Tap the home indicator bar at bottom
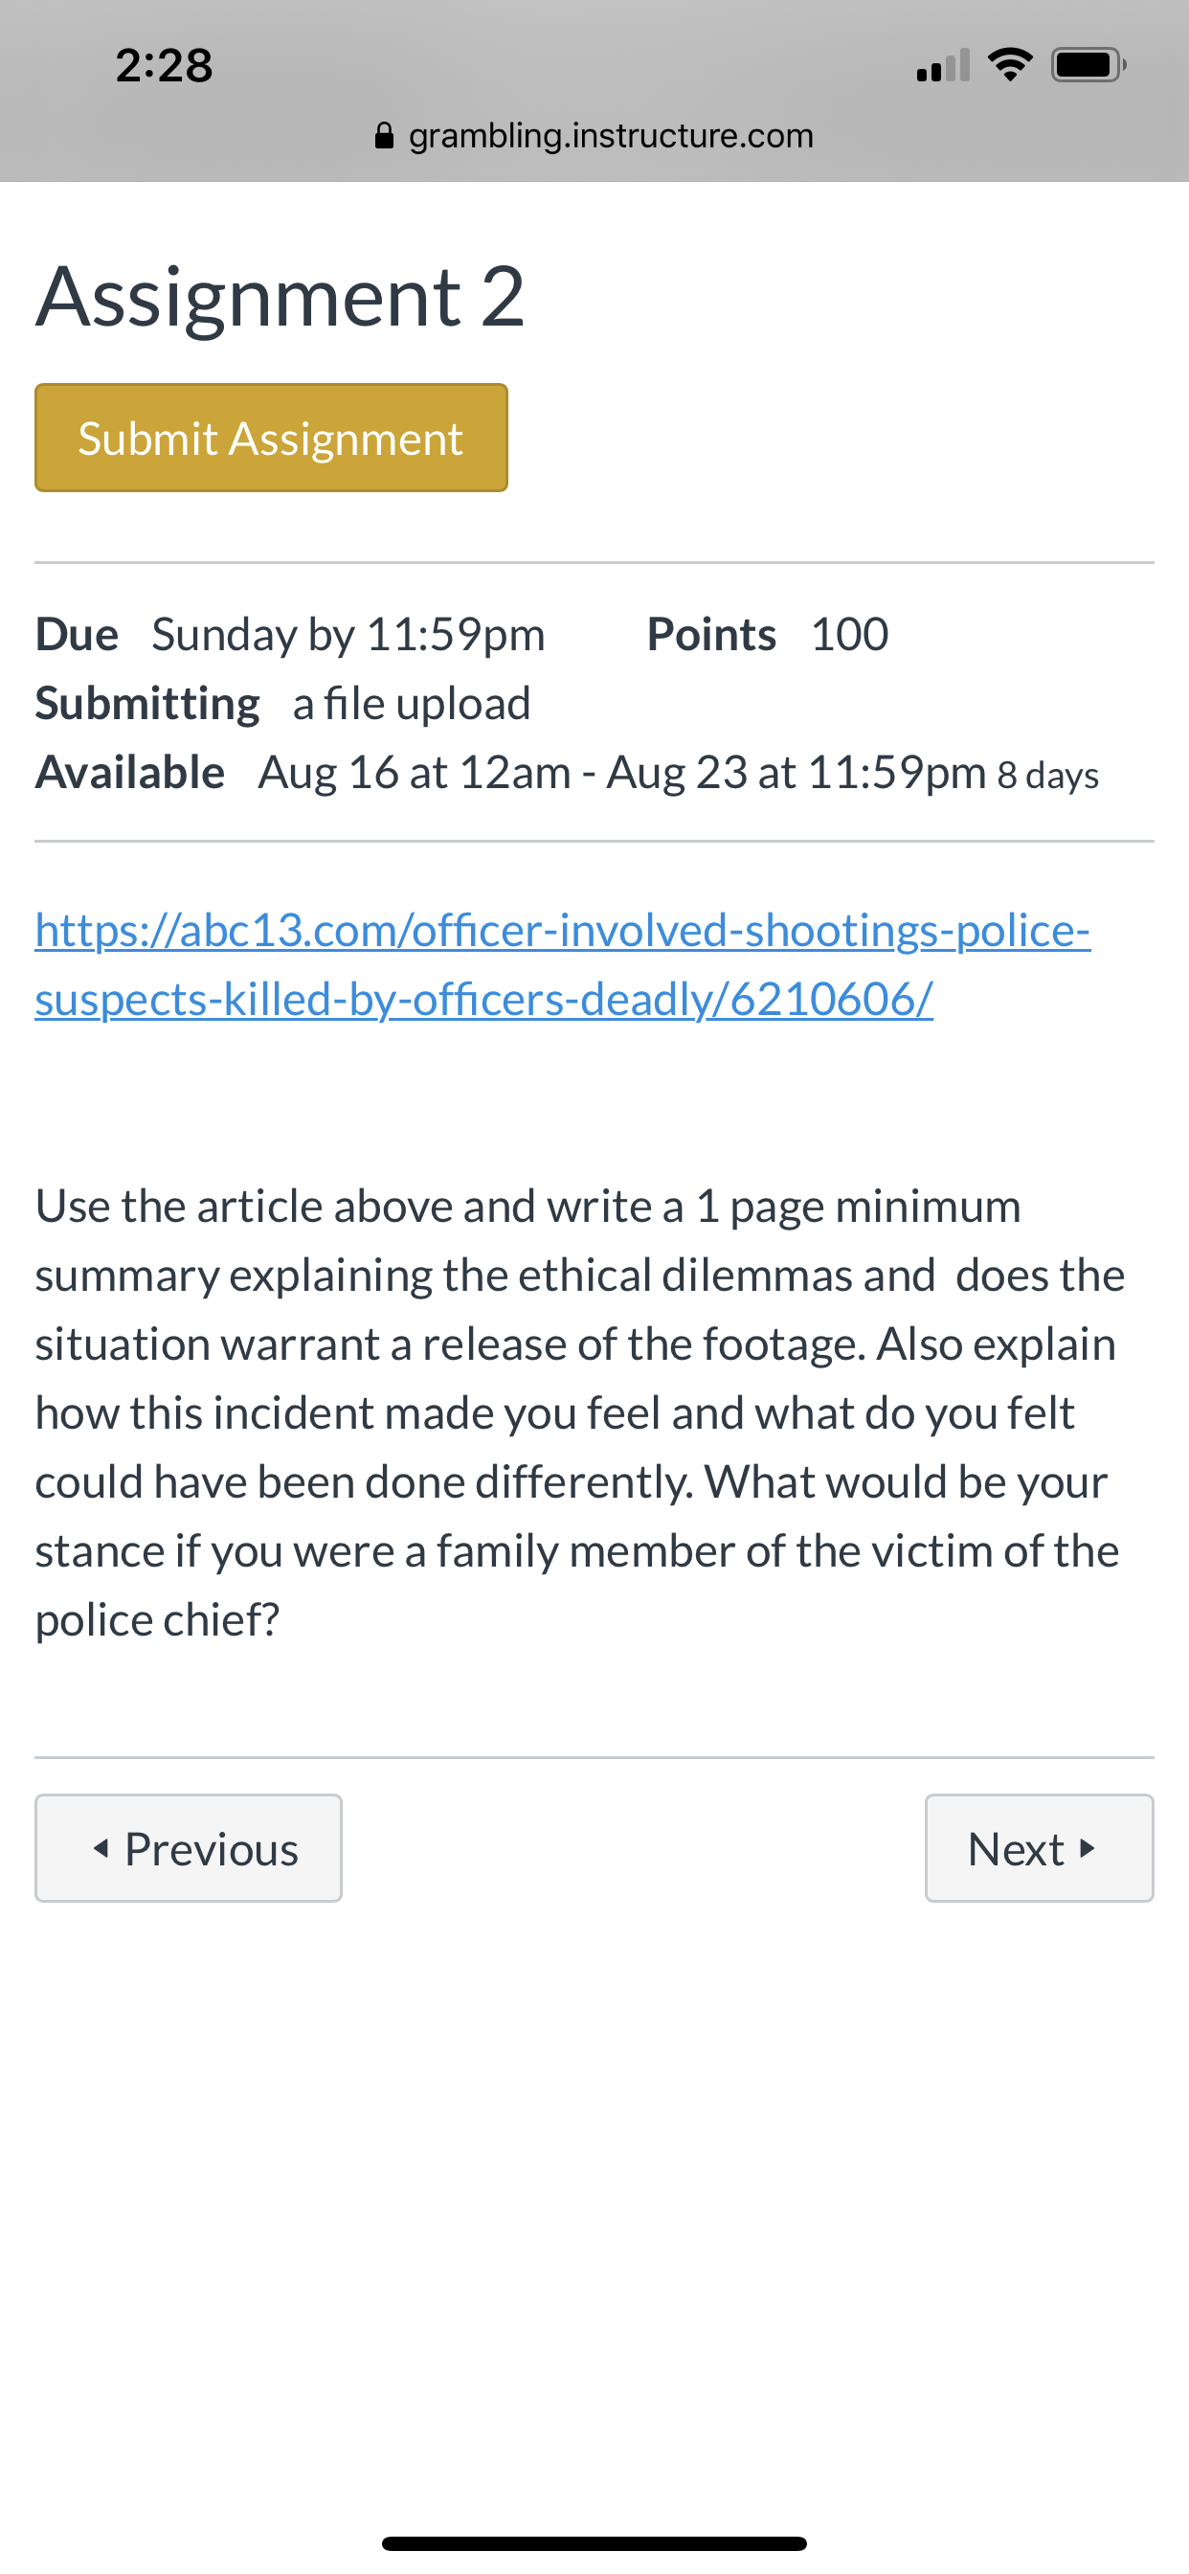Screen dimensions: 1189x2574 coord(594,2543)
